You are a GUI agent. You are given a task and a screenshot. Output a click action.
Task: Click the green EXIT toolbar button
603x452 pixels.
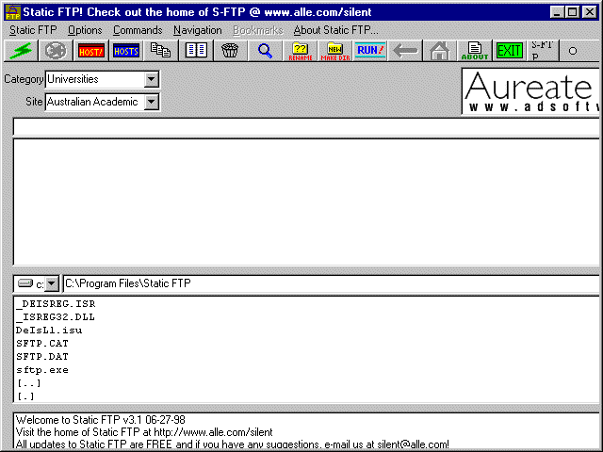click(x=509, y=51)
